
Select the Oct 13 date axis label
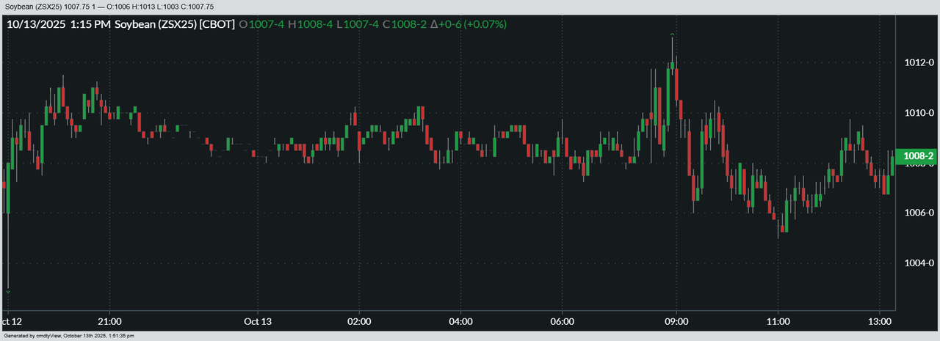(x=258, y=321)
